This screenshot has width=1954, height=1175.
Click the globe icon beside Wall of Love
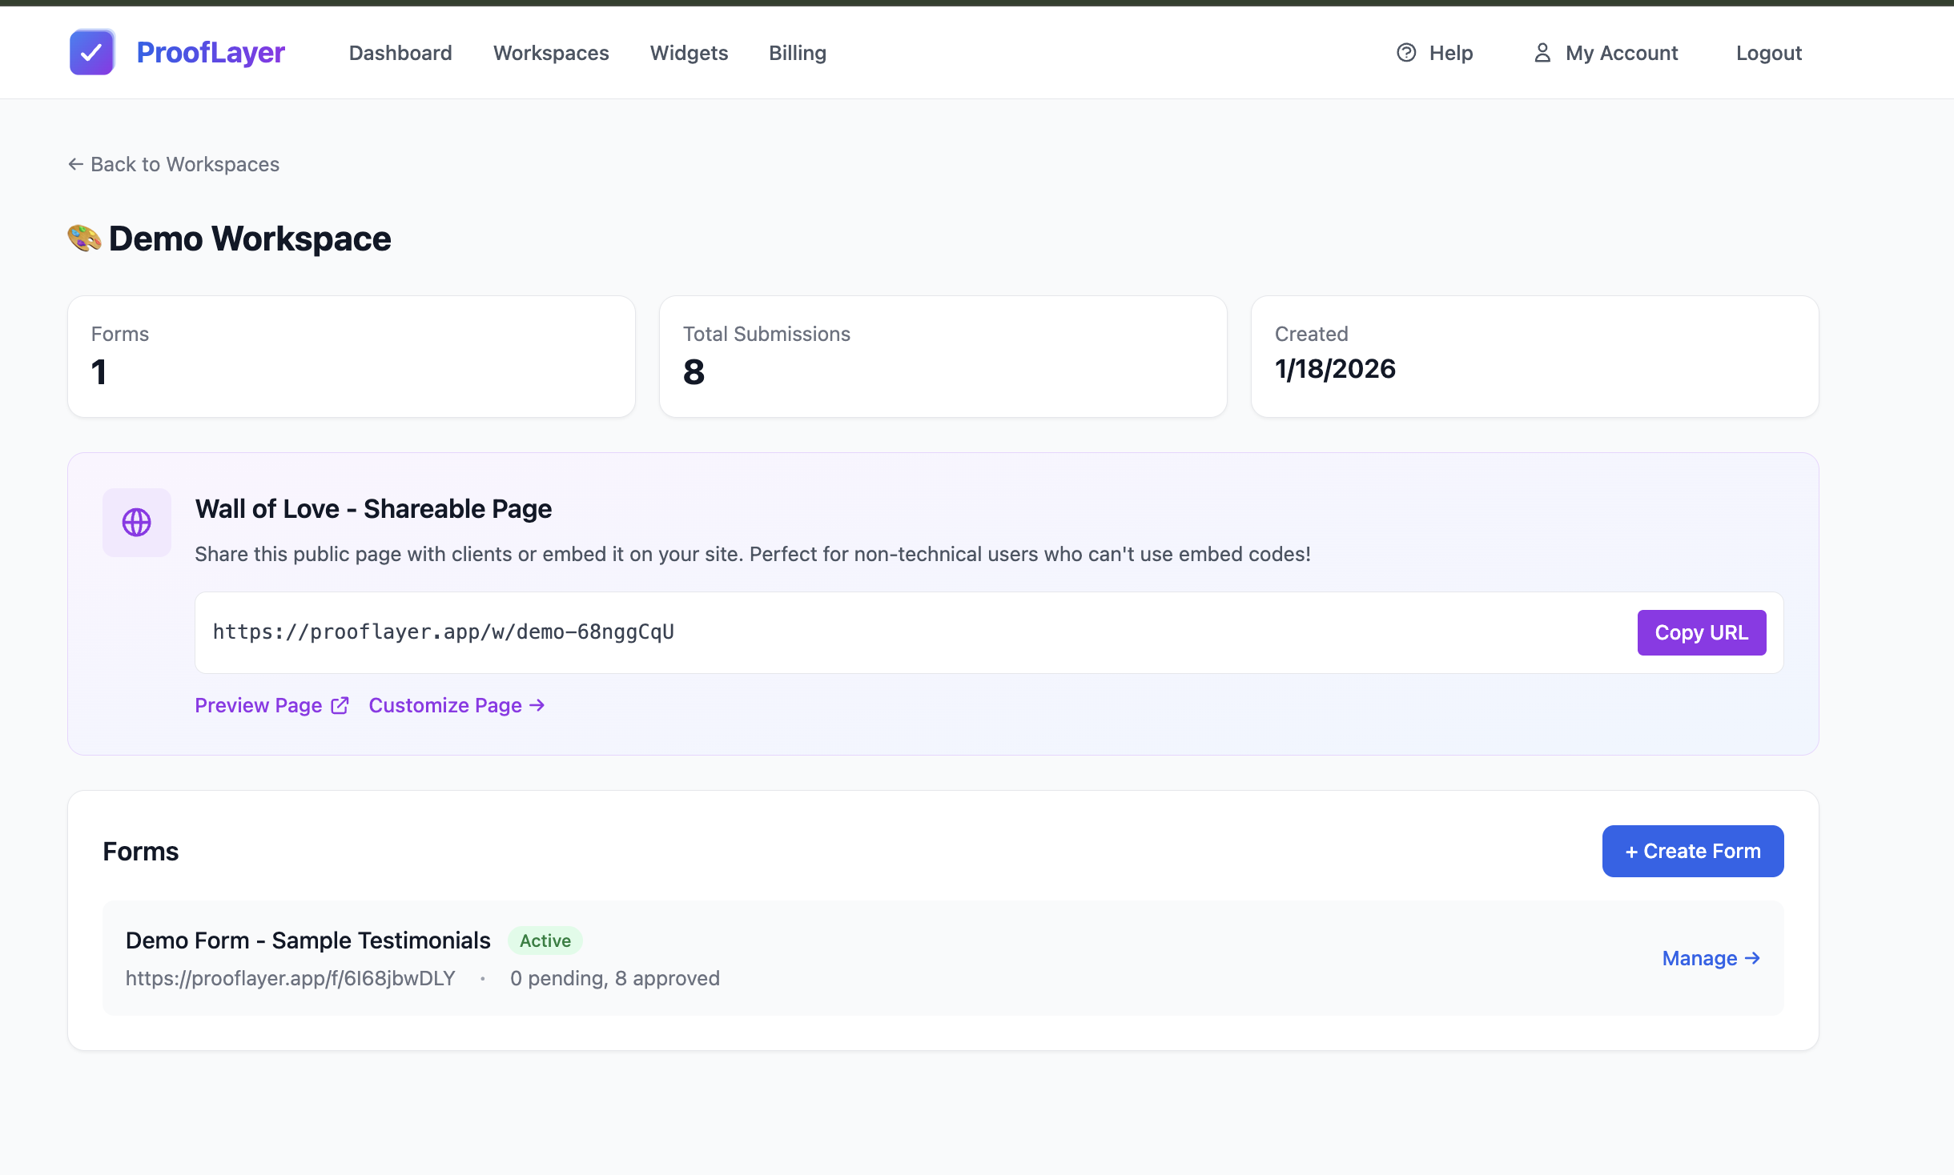(x=136, y=523)
